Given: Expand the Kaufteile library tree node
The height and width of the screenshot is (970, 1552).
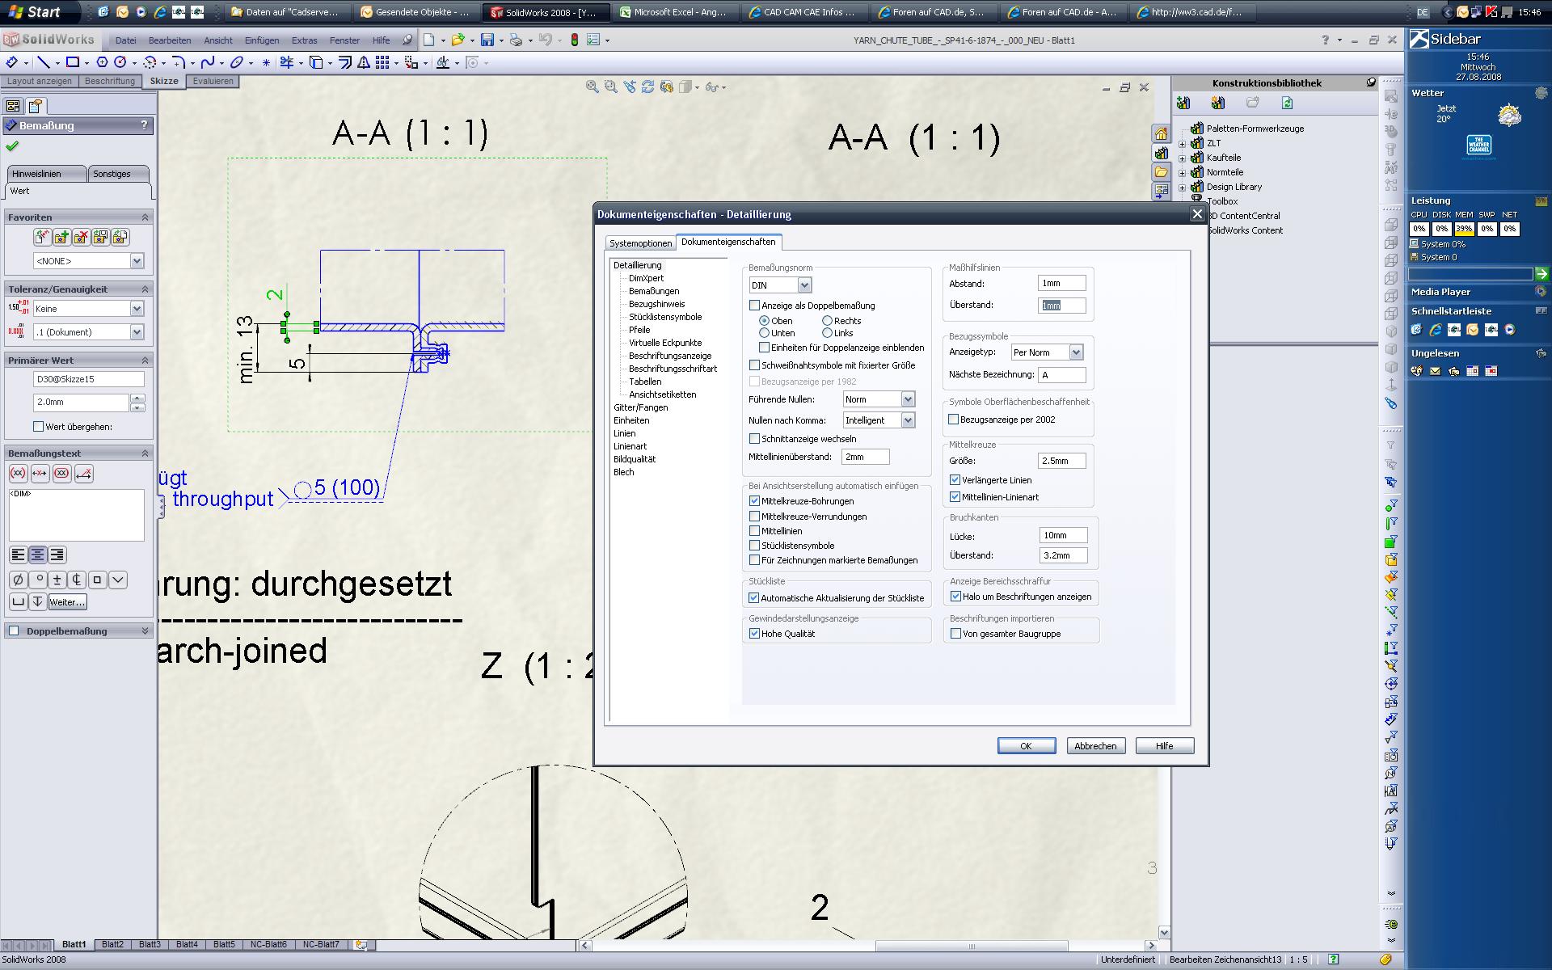Looking at the screenshot, I should [x=1183, y=158].
